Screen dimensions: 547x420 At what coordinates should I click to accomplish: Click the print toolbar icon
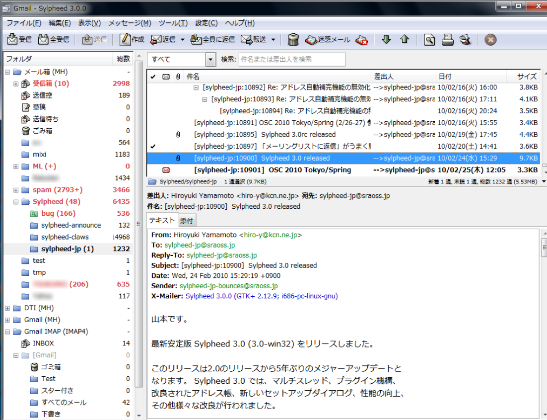447,39
